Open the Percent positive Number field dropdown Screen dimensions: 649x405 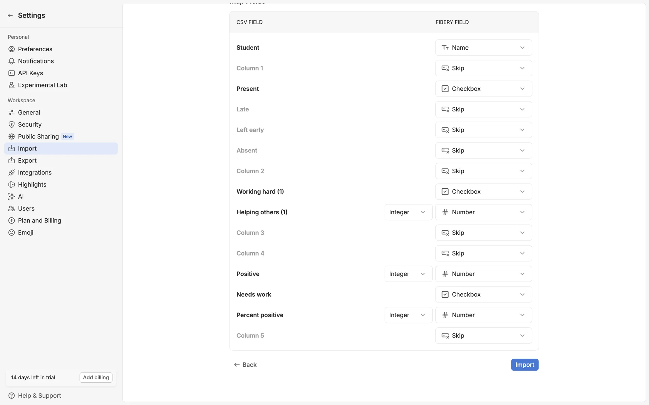pyautogui.click(x=483, y=315)
